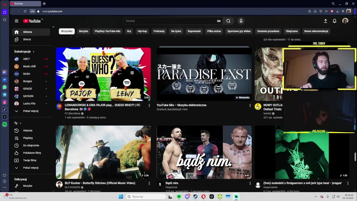The width and height of the screenshot is (357, 201).
Task: Open the LEWANDOWSKI & EWA PAJOR Guess Who thumbnail
Action: point(103,74)
